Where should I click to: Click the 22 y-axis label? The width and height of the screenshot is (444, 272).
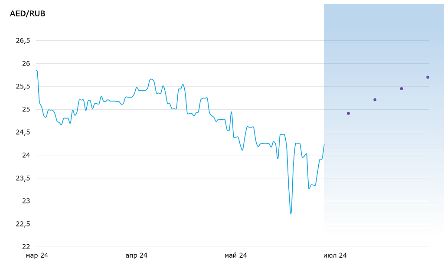point(26,247)
